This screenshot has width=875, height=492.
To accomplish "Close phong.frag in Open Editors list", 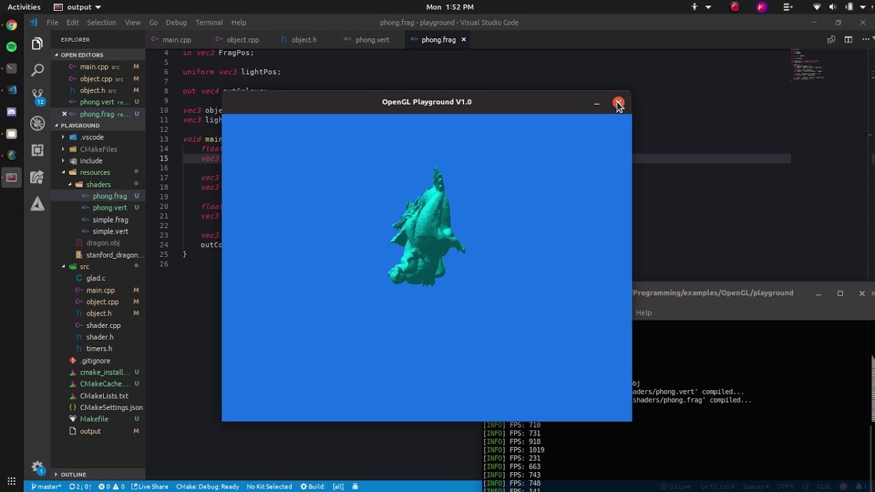I will [x=64, y=114].
